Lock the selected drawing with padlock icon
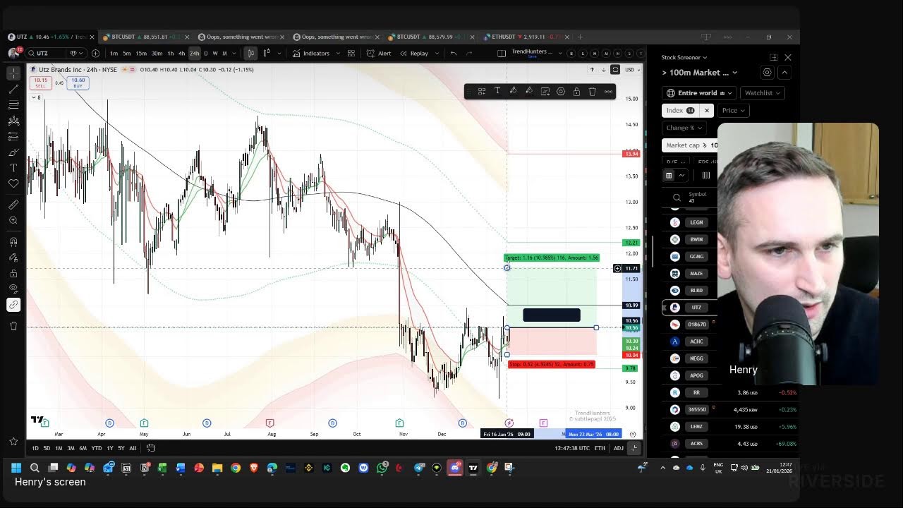This screenshot has height=508, width=903. pyautogui.click(x=576, y=91)
